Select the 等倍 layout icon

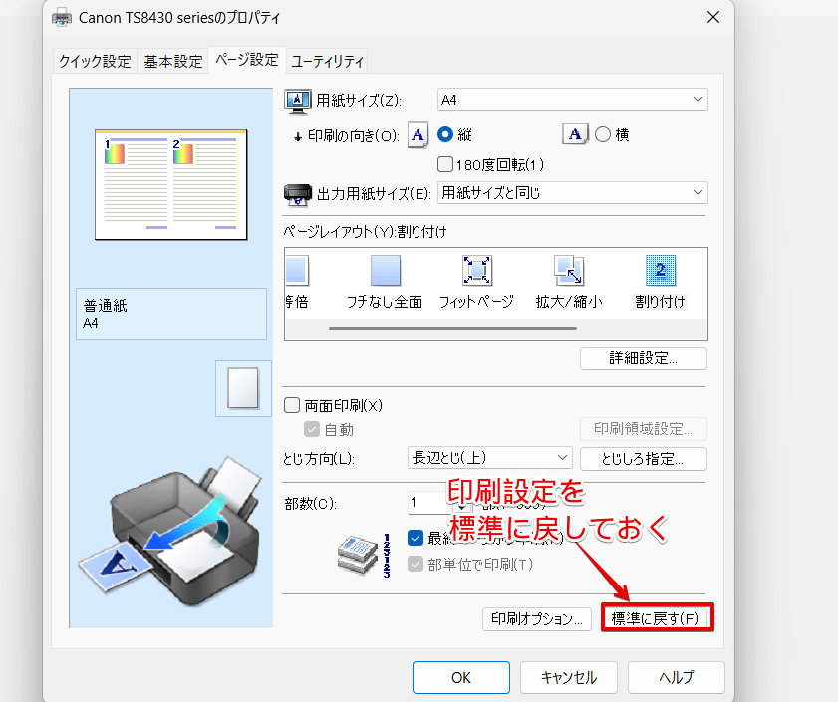pyautogui.click(x=296, y=271)
